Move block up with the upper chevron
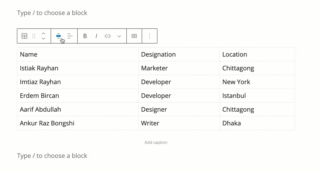The image size is (321, 172). click(43, 33)
